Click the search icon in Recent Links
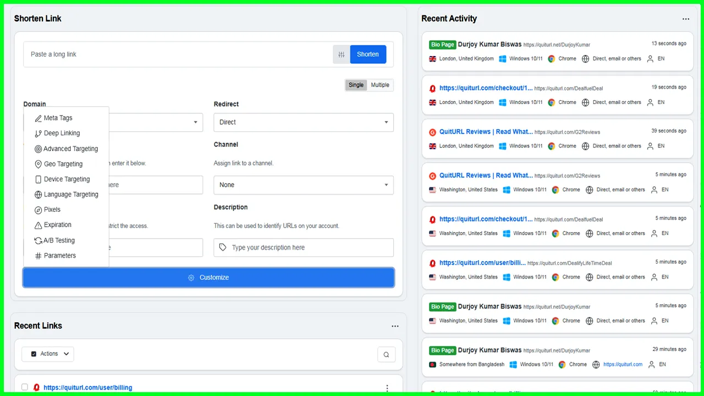The width and height of the screenshot is (704, 396). (x=386, y=355)
